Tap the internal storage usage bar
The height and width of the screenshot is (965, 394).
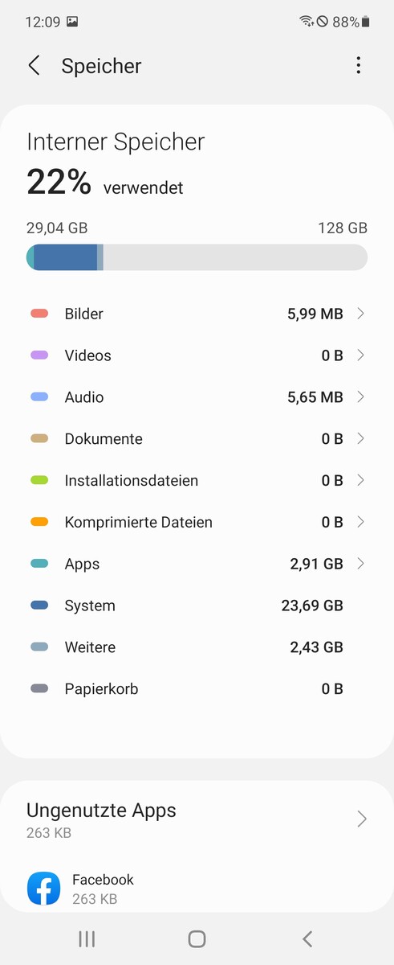pyautogui.click(x=197, y=257)
